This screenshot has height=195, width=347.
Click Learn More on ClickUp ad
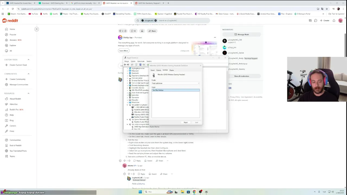pyautogui.click(x=124, y=51)
